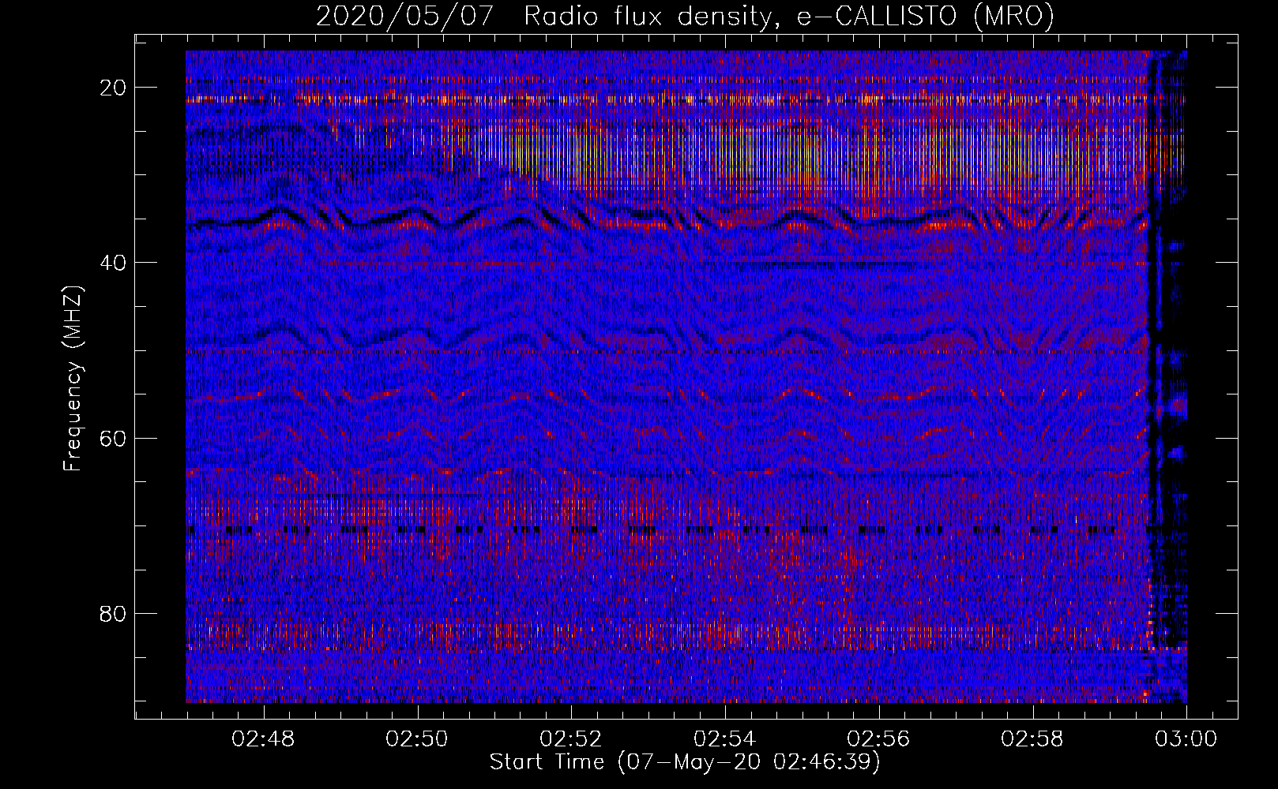Click the 02:54 time tick label

pos(725,739)
